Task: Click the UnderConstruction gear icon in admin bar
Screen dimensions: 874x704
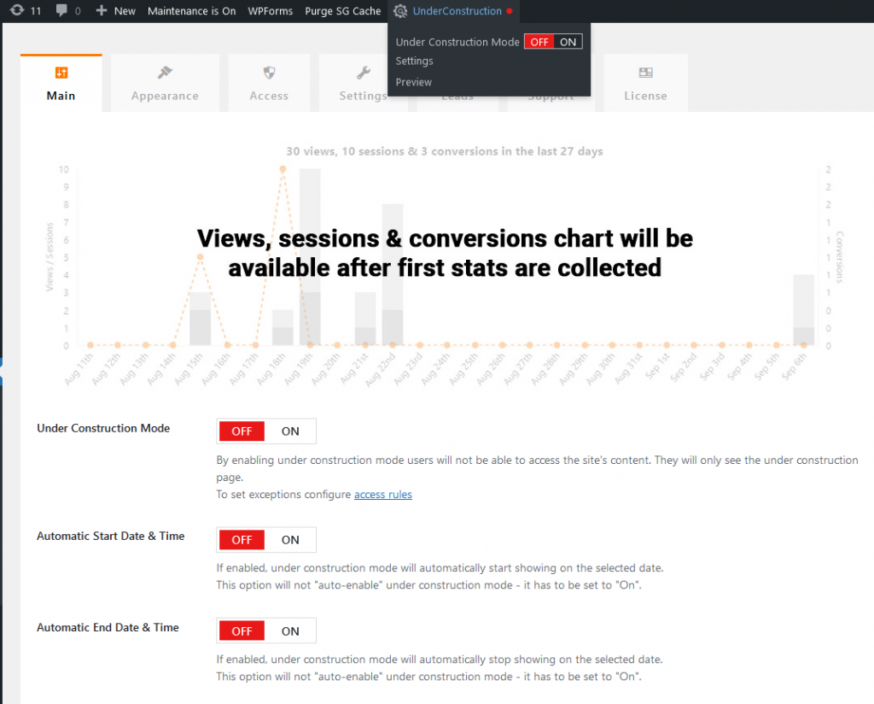Action: [x=400, y=10]
